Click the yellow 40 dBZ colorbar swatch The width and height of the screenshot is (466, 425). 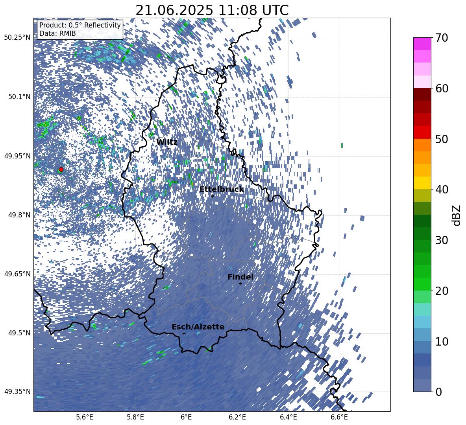pyautogui.click(x=422, y=183)
